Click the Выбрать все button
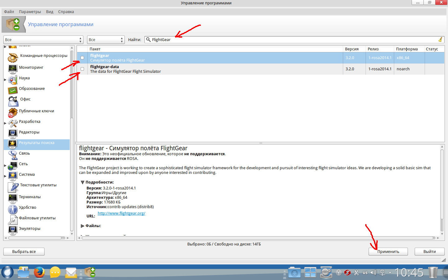448x280 pixels. [24, 251]
